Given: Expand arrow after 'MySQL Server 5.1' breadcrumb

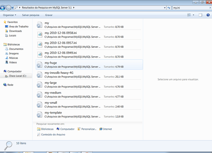Looking at the screenshot, I should pyautogui.click(x=74, y=8).
